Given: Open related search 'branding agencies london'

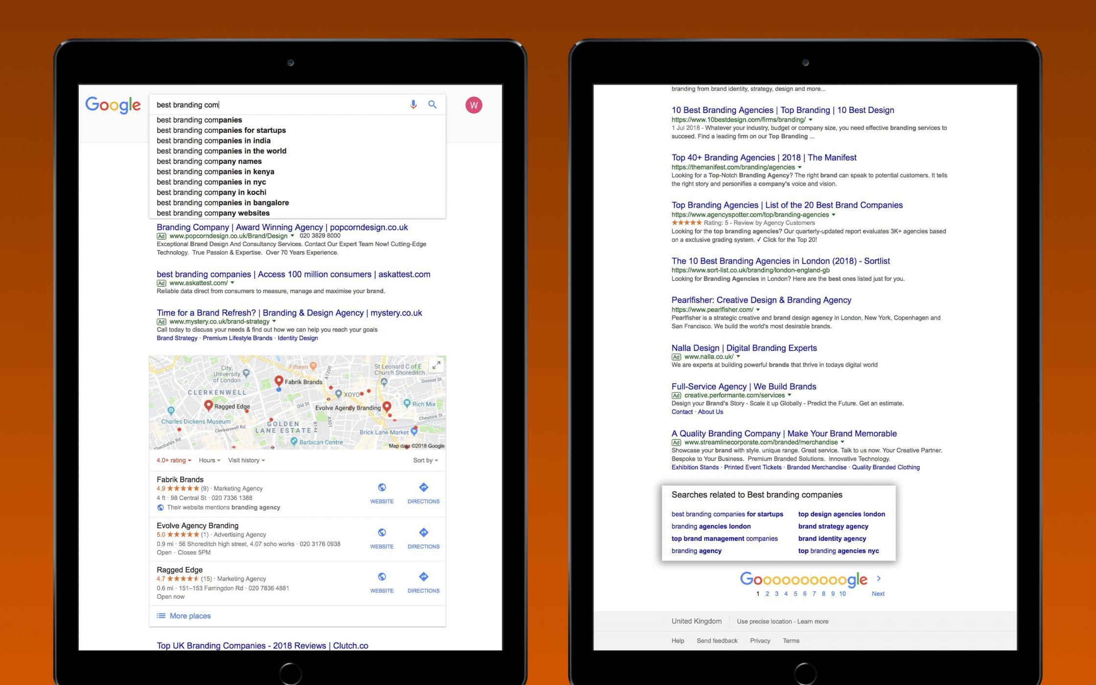Looking at the screenshot, I should point(711,526).
